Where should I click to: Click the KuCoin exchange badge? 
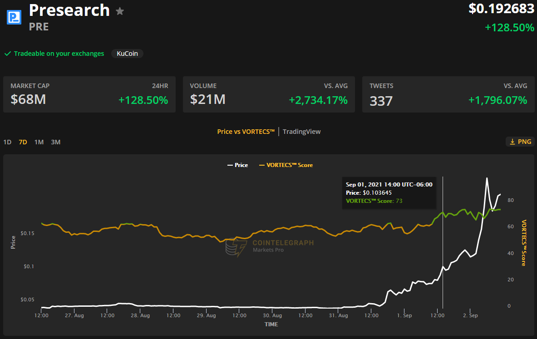coord(127,54)
